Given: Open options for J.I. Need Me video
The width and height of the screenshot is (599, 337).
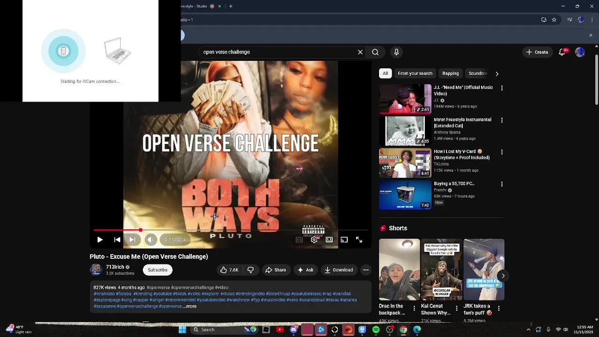Looking at the screenshot, I should [x=502, y=88].
